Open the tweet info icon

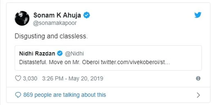[x=198, y=79]
